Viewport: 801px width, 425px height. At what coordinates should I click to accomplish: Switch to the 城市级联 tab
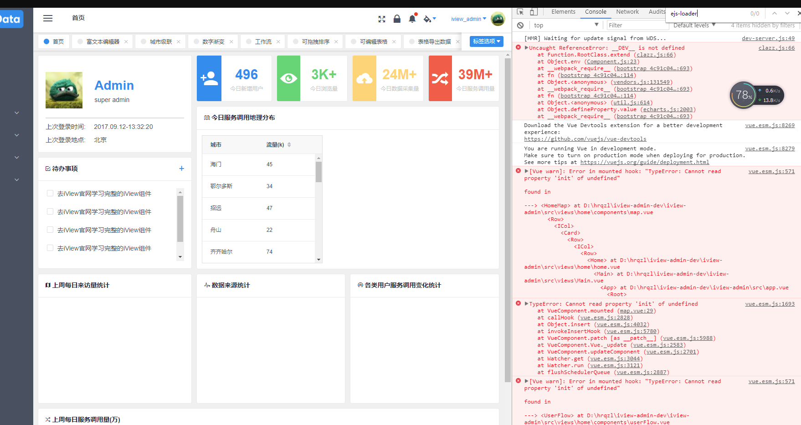(x=161, y=41)
